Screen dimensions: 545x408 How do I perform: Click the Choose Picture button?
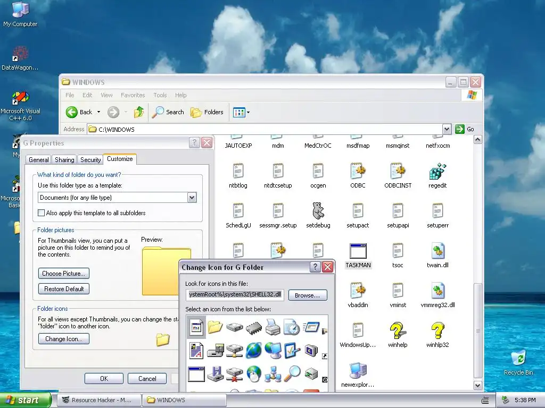[64, 274]
